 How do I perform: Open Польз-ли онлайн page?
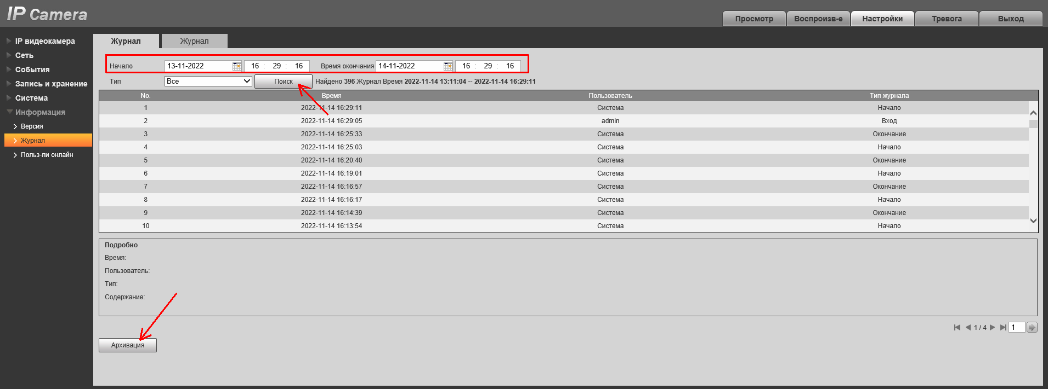point(47,155)
